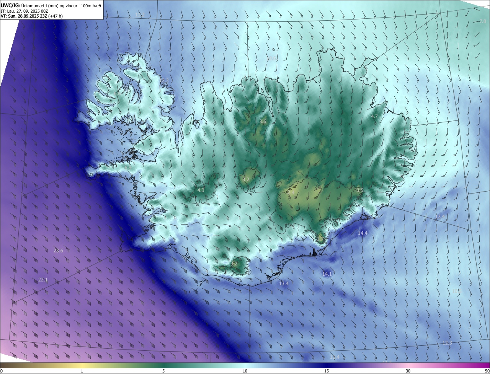This screenshot has height=374, width=490.
Task: Click the 14.4 value off the southeast coast
Action: [x=363, y=233]
